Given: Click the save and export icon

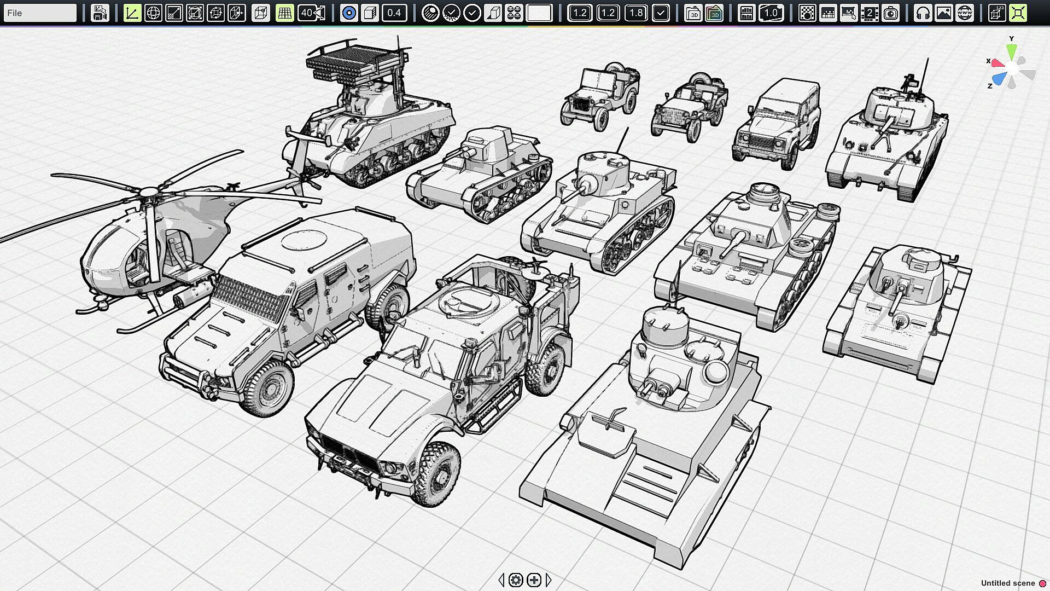Looking at the screenshot, I should pyautogui.click(x=100, y=13).
